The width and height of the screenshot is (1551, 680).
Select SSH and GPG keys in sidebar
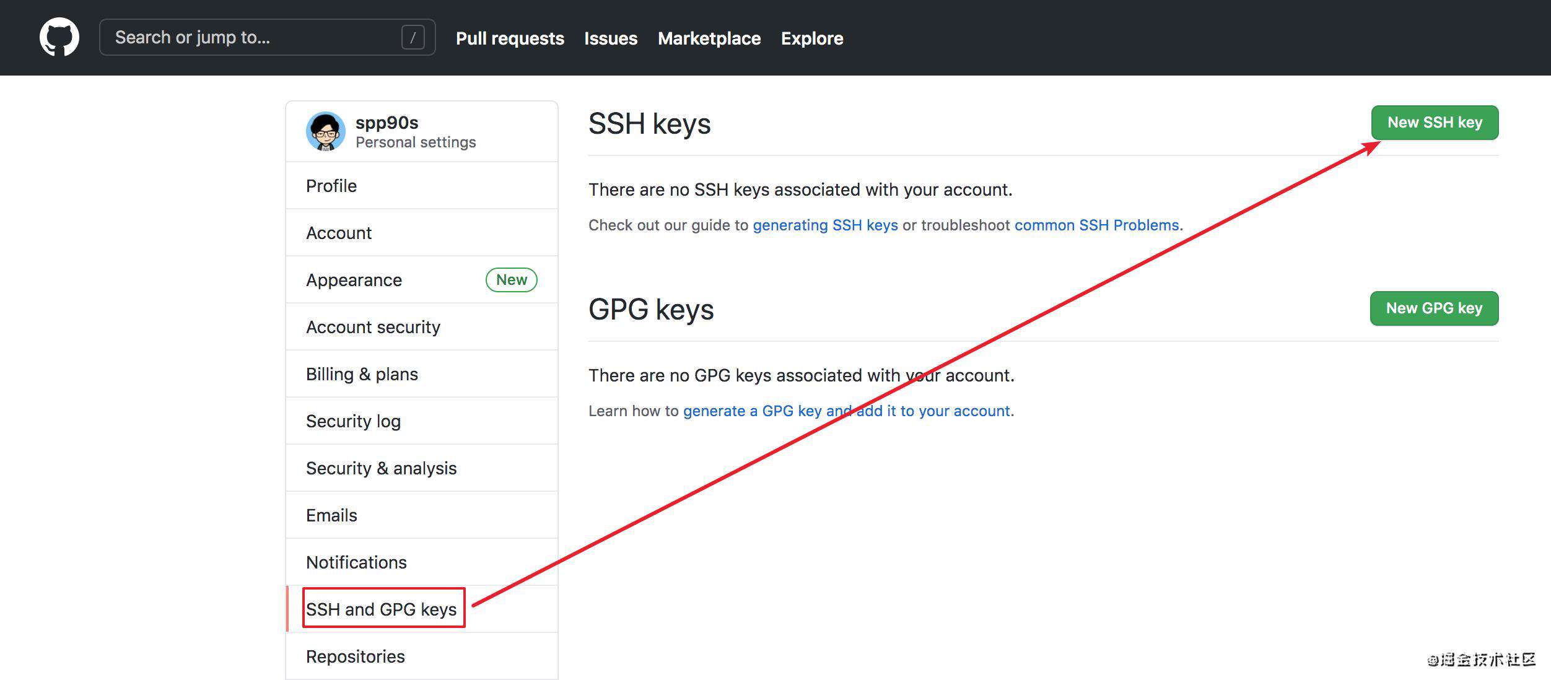[422, 609]
